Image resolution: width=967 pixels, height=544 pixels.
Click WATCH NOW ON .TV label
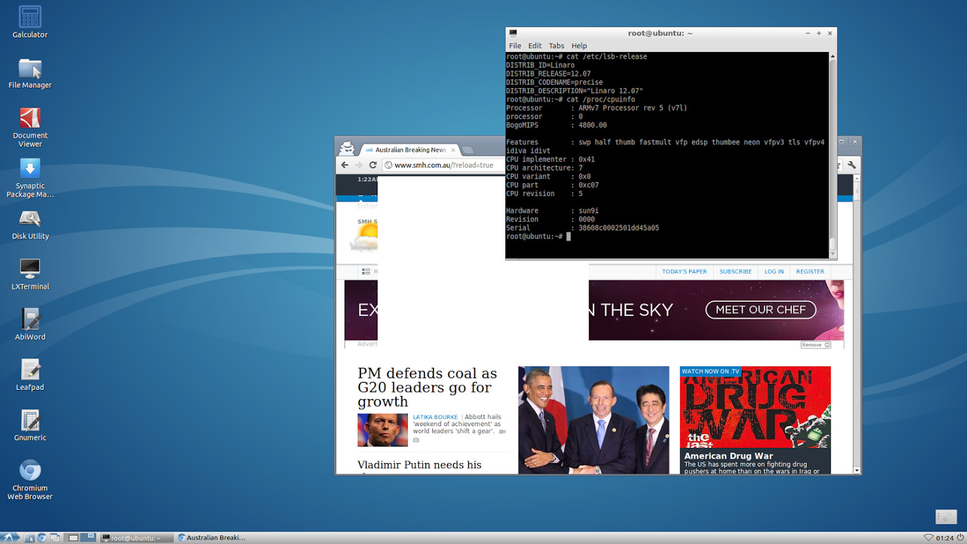click(x=711, y=371)
